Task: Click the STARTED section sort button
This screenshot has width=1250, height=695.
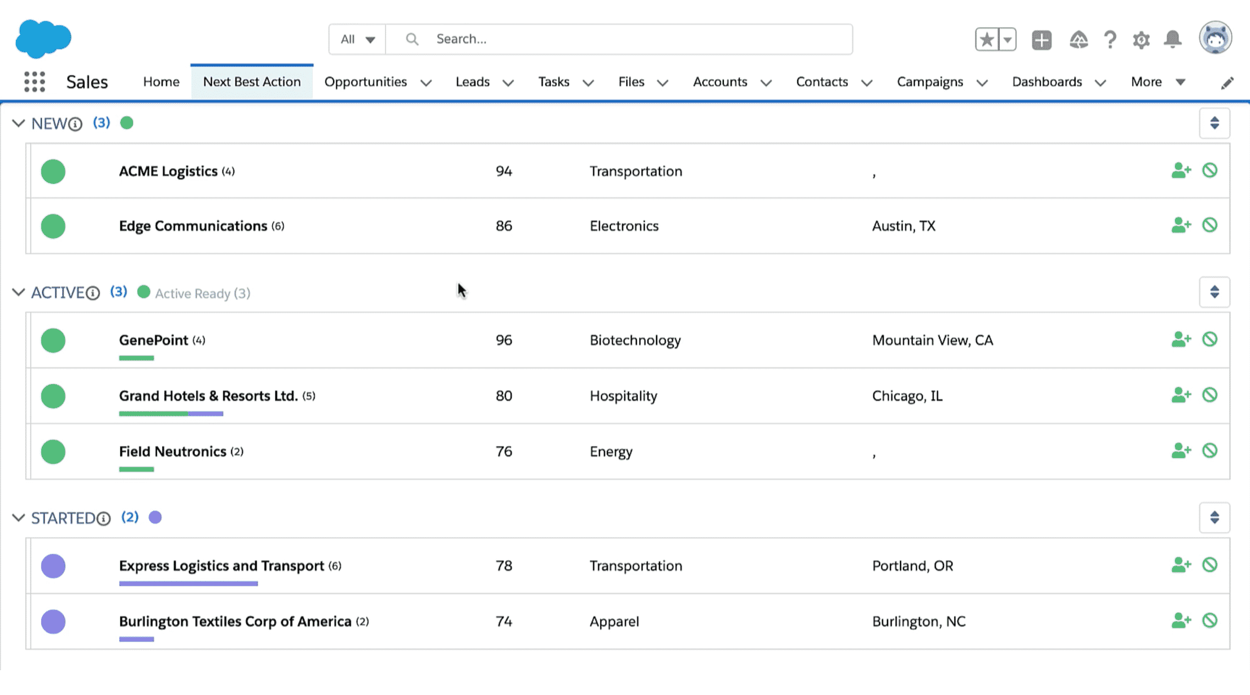Action: point(1214,518)
